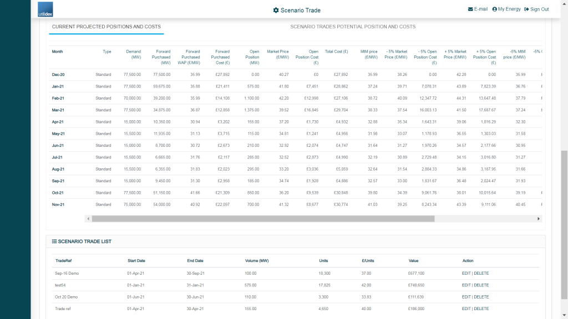Delete the Trade ref entry
The width and height of the screenshot is (568, 319).
(481, 308)
